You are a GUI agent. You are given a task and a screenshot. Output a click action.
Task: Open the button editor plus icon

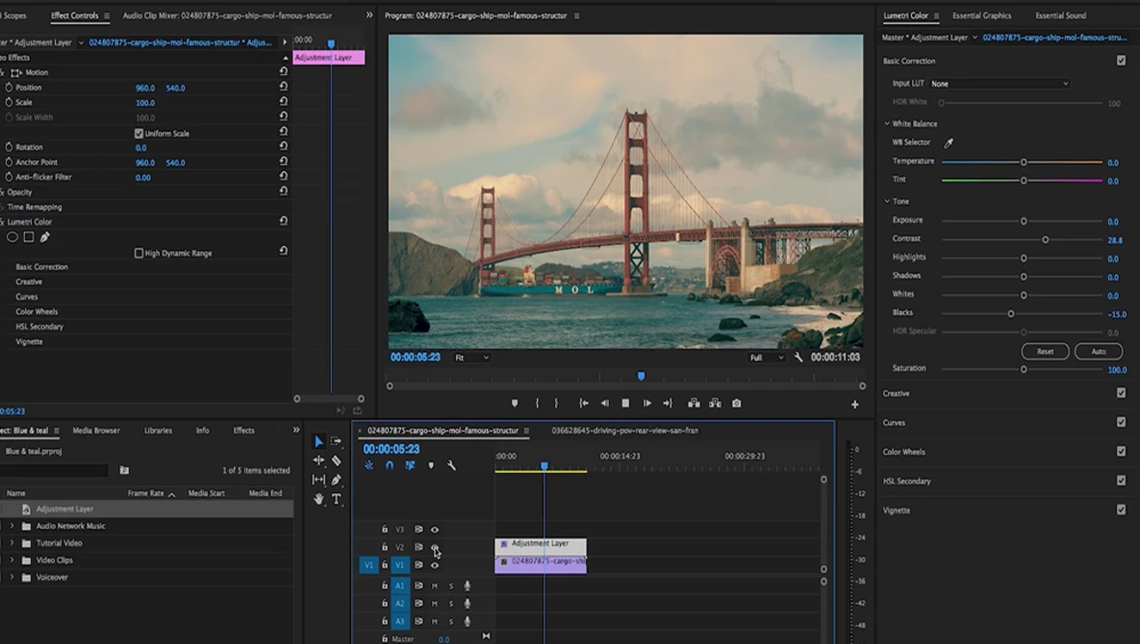(x=855, y=405)
